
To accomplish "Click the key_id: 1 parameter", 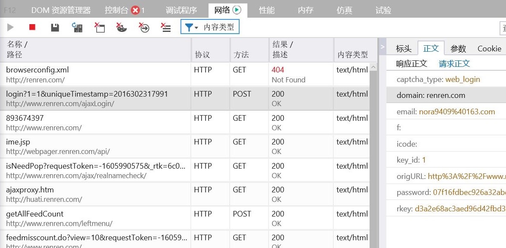I will 446,160.
